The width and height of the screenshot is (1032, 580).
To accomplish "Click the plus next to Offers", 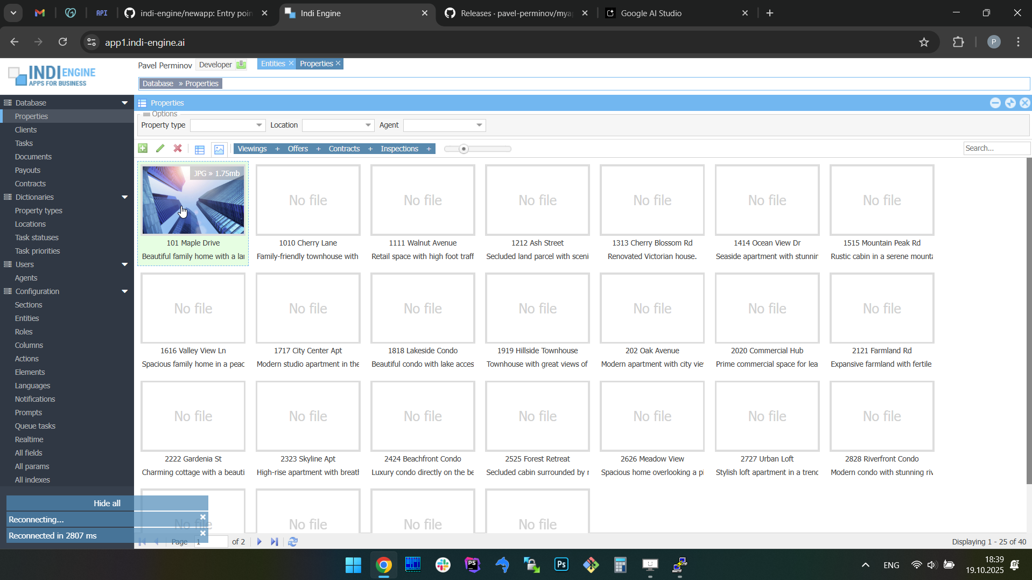I will coord(318,149).
